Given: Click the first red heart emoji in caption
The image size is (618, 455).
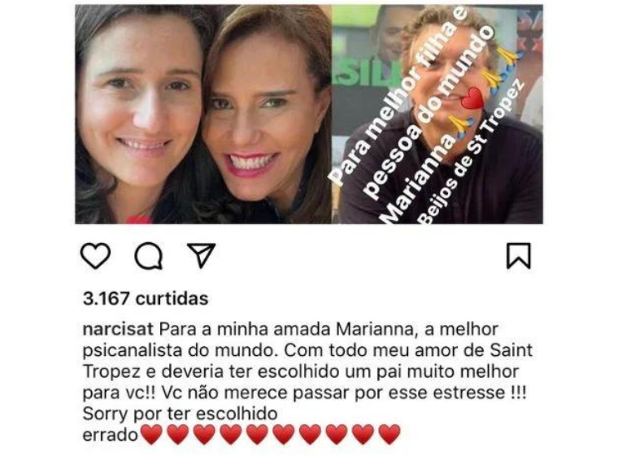Looking at the screenshot, I should coord(151,435).
